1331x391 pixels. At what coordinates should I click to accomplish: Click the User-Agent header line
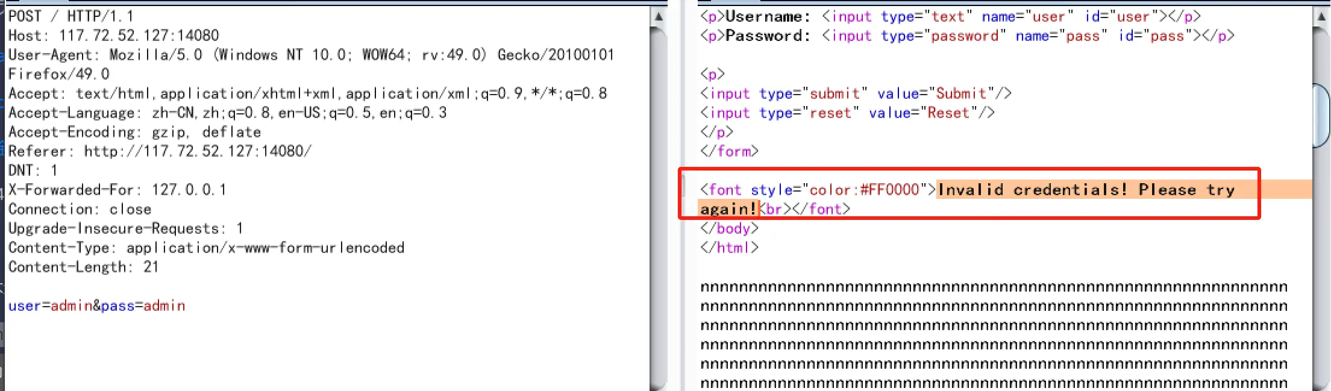click(x=310, y=55)
